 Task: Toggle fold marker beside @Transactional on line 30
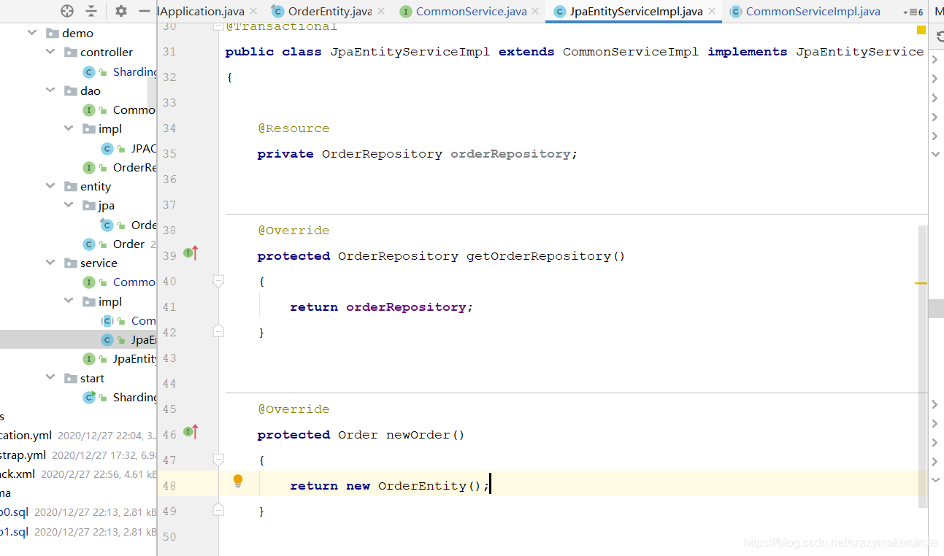coord(218,26)
